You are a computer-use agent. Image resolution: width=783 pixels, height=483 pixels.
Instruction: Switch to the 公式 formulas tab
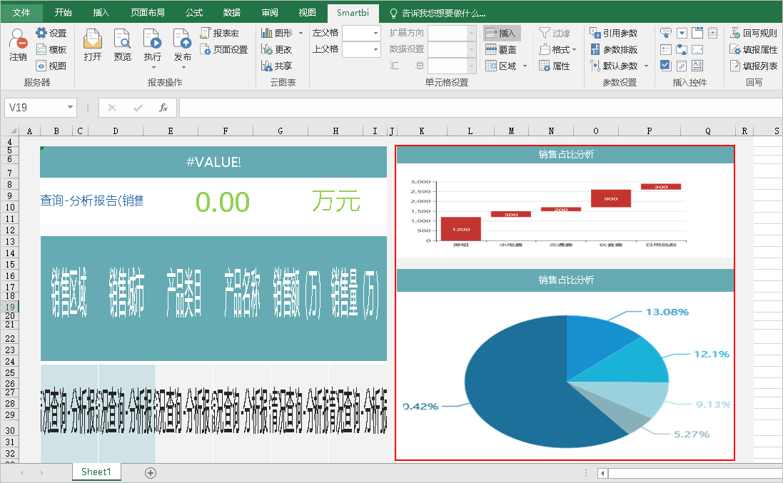point(193,12)
